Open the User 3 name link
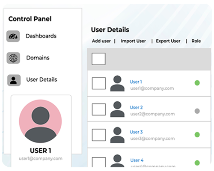Viewport: 214px width, 171px height. click(136, 132)
